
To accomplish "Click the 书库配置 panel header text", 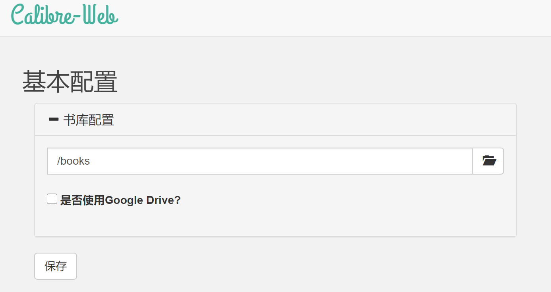I will (x=89, y=119).
